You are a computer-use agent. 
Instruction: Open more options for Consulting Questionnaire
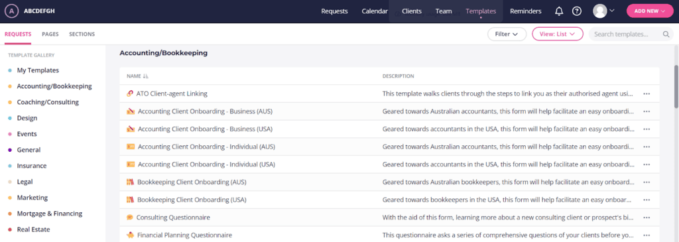click(x=647, y=217)
